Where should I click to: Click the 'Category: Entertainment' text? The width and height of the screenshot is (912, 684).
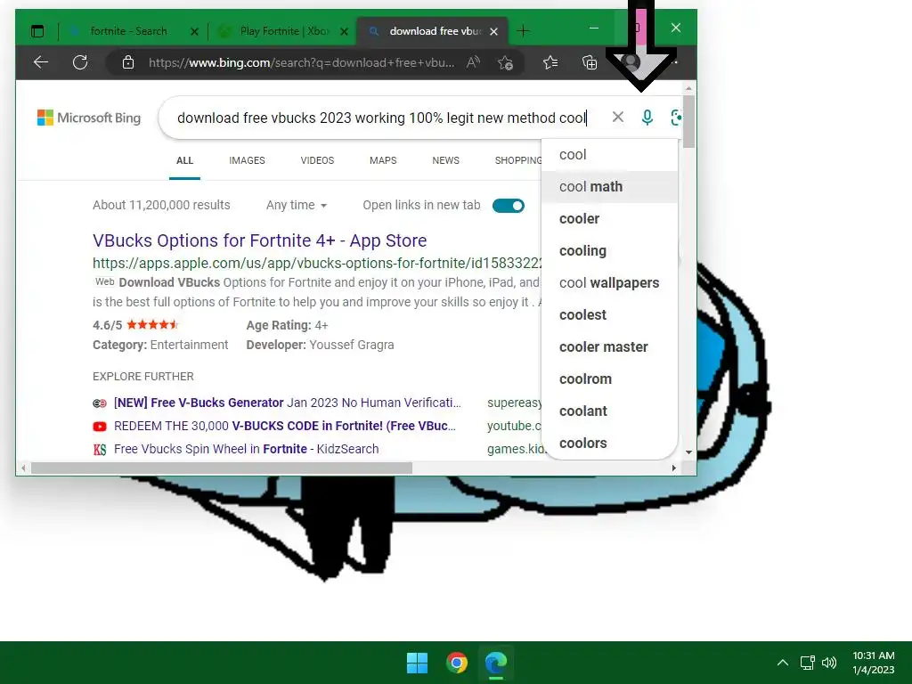click(160, 345)
